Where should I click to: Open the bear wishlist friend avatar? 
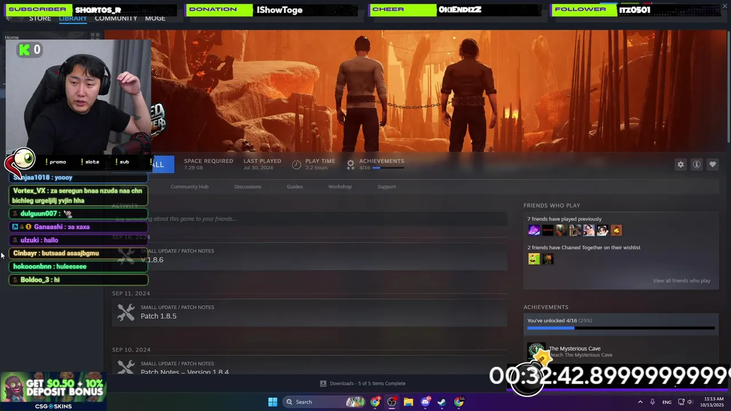pos(548,259)
